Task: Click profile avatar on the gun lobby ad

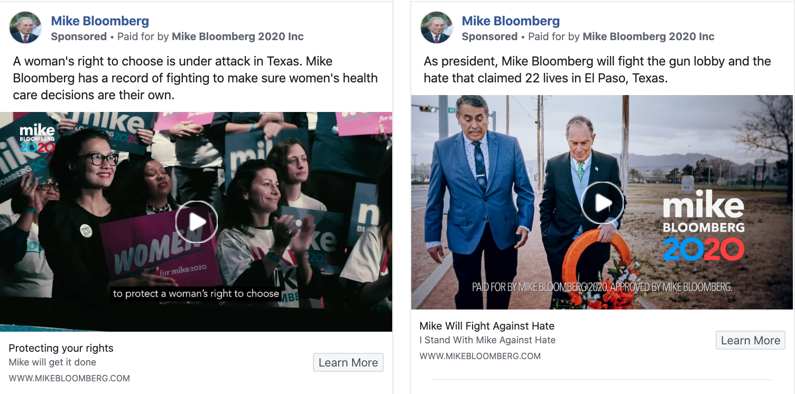Action: pyautogui.click(x=437, y=27)
